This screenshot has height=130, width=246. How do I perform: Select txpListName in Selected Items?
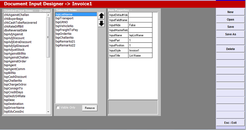pyautogui.click(x=76, y=14)
